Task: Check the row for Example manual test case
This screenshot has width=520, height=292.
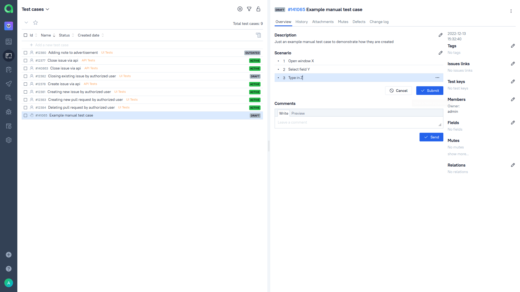Action: coord(25,115)
